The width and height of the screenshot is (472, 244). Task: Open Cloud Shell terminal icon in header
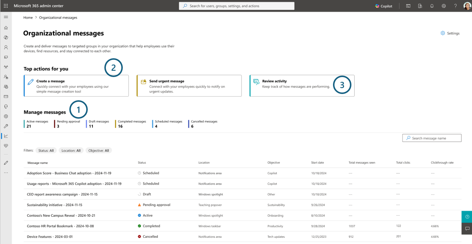408,6
